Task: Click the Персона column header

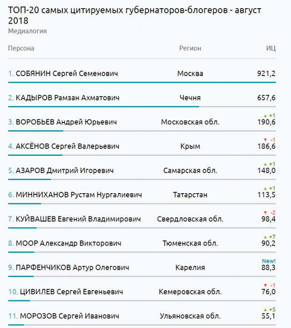Action: pos(21,48)
